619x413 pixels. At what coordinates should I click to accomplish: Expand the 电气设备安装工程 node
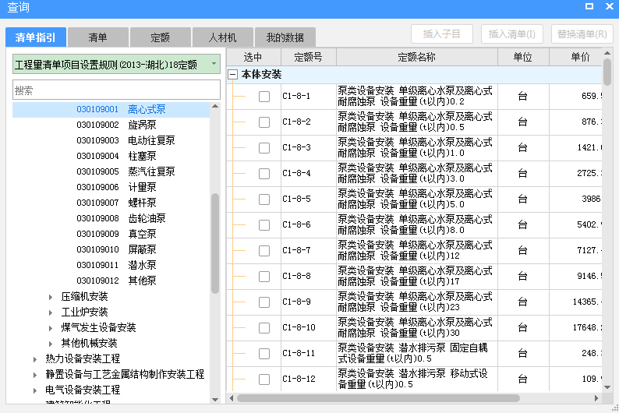[x=35, y=390]
